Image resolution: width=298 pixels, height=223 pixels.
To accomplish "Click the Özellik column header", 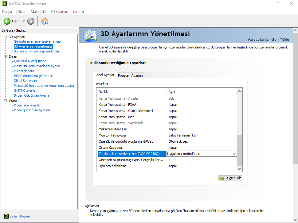I will pos(131,92).
